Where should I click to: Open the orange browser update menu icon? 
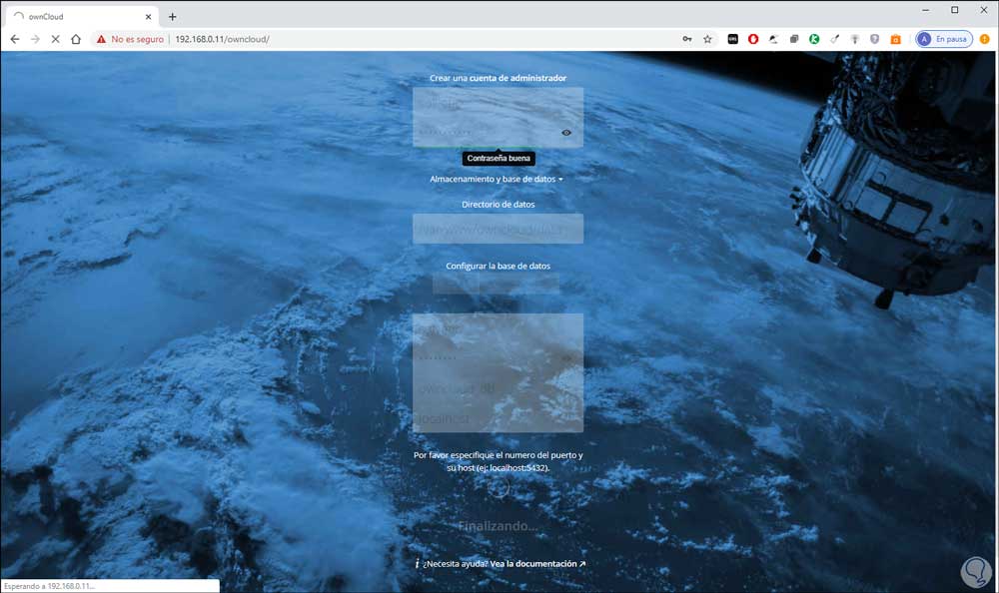point(984,39)
